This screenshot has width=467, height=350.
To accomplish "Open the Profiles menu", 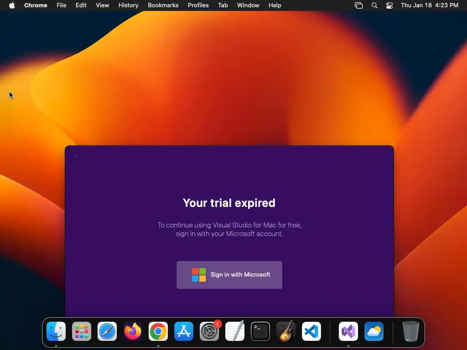I will click(x=198, y=5).
